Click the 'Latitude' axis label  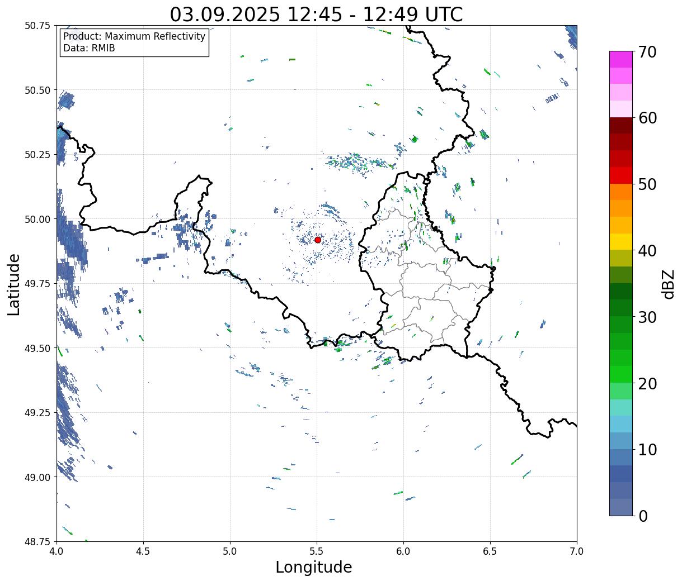pos(14,284)
